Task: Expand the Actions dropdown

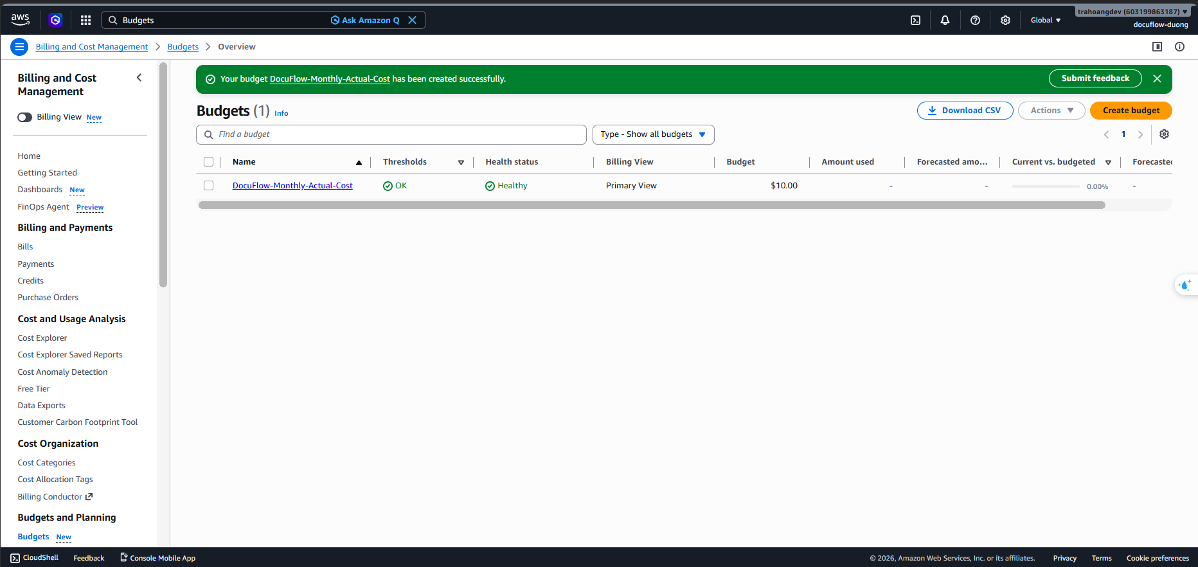Action: (x=1051, y=111)
